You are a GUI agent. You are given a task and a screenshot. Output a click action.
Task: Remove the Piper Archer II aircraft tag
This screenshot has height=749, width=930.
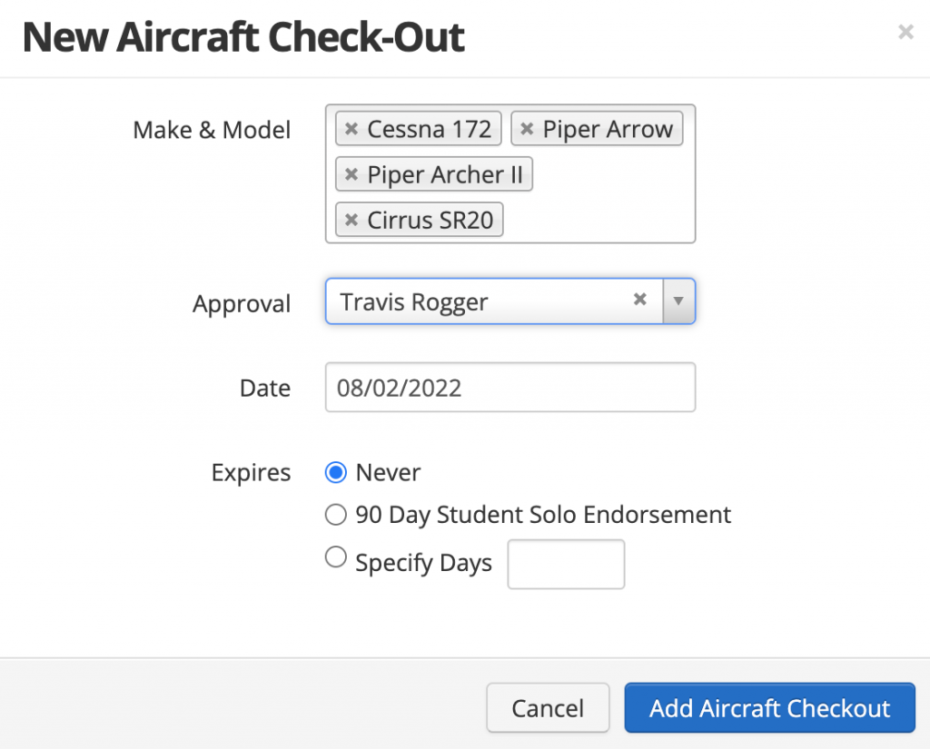351,173
